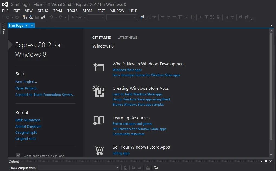The image size is (276, 171).
Task: Click the Bring to Front toolbar icon
Action: [x=241, y=17]
